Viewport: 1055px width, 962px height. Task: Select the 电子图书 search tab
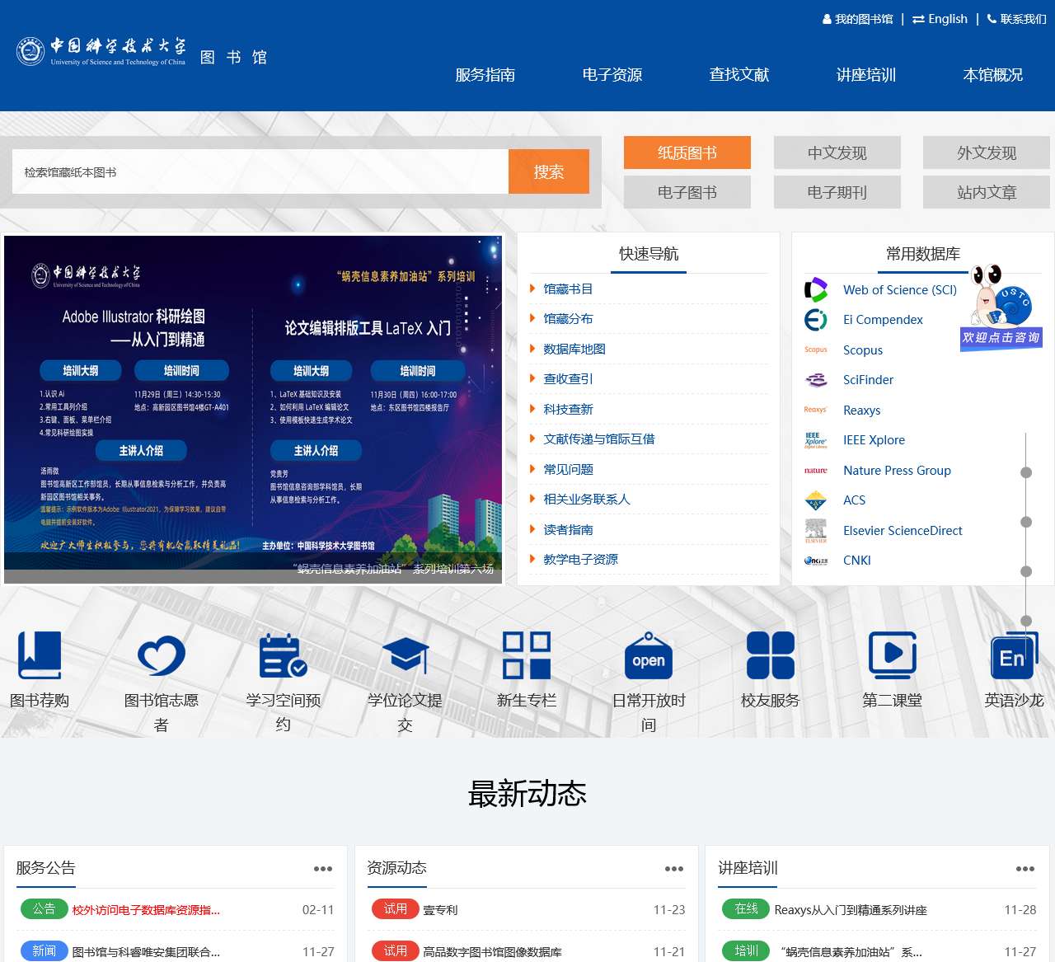tap(687, 192)
